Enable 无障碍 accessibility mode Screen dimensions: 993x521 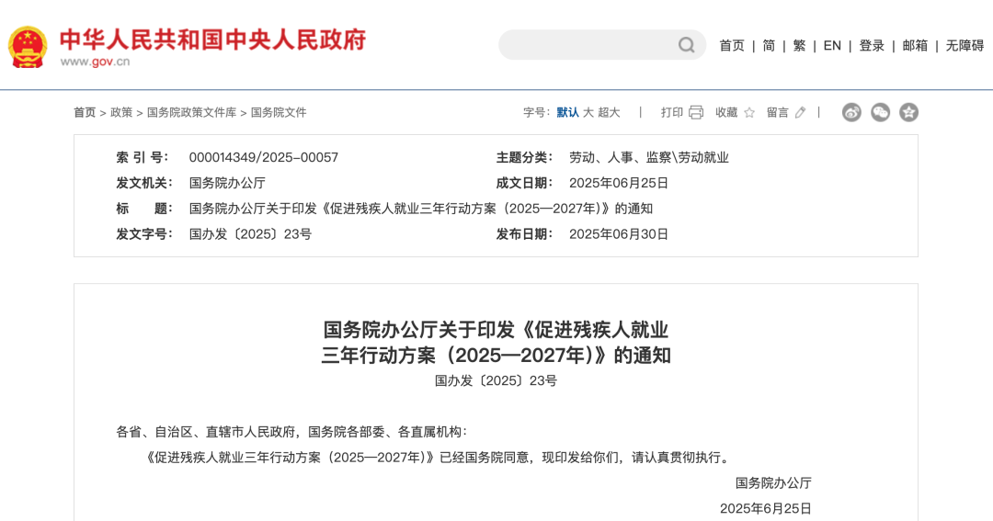(964, 45)
